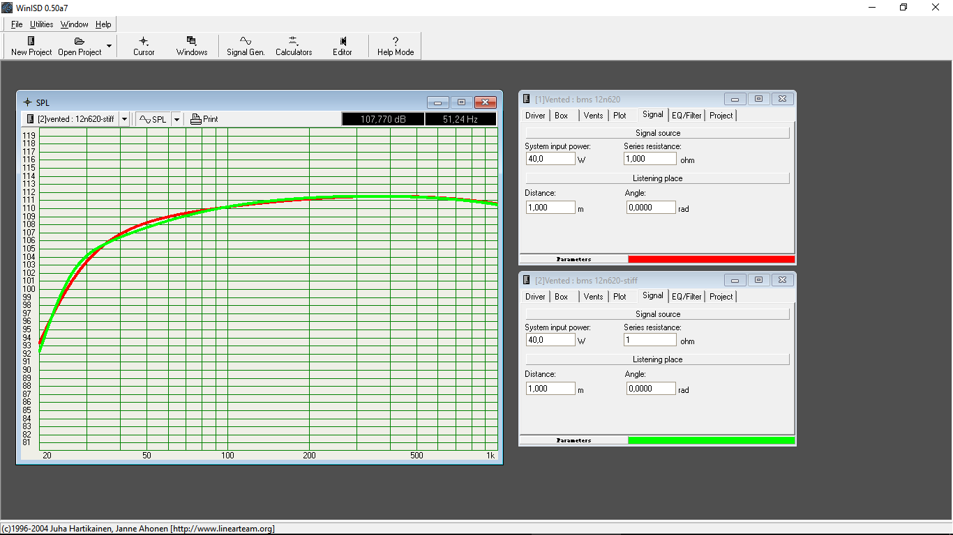Switch to Vents tab in 12n620-stiff window
The height and width of the screenshot is (535, 953).
[x=594, y=297]
